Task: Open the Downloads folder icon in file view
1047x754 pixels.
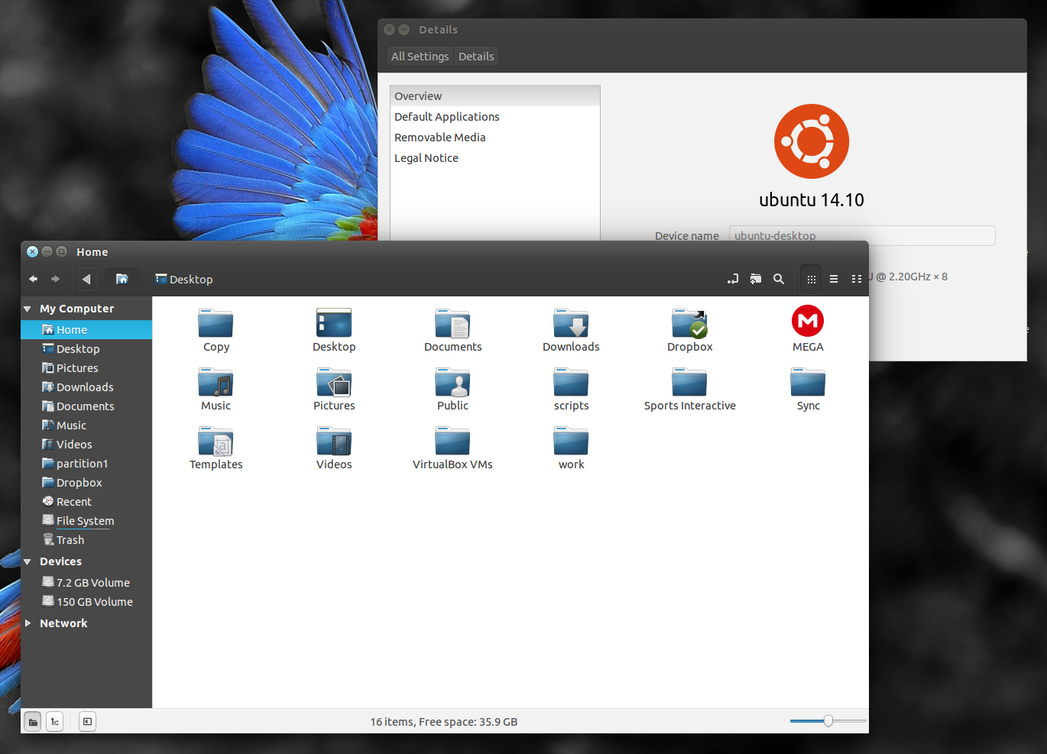Action: [x=571, y=323]
